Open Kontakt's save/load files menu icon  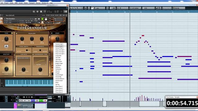(x=34, y=12)
